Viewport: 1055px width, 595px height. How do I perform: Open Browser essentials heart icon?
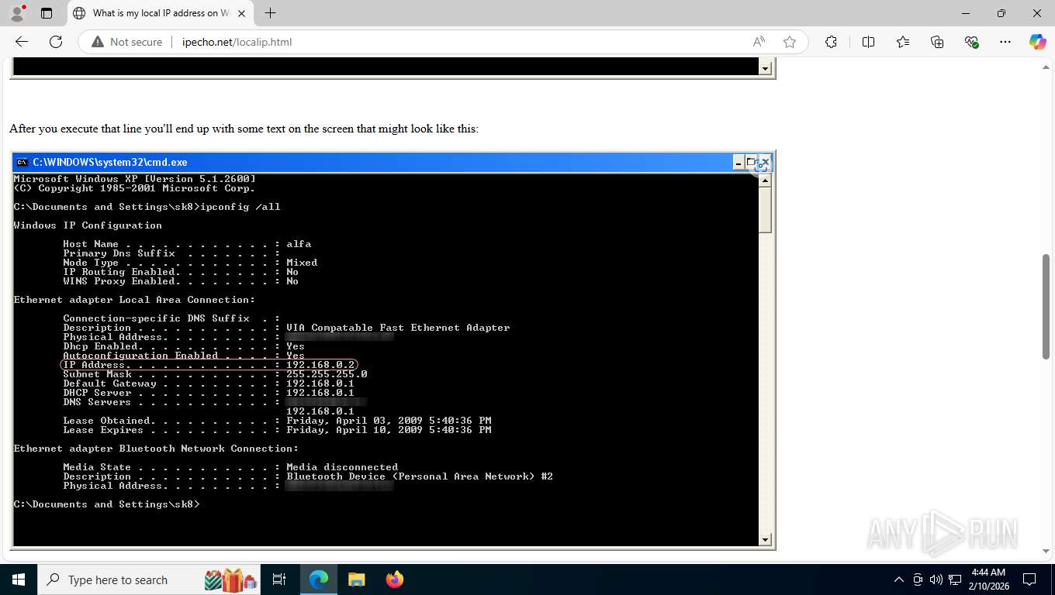click(x=971, y=42)
